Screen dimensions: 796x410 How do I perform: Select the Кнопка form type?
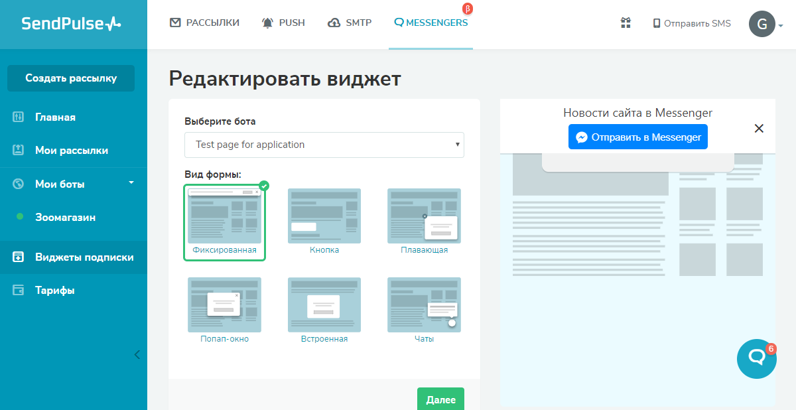click(x=324, y=222)
